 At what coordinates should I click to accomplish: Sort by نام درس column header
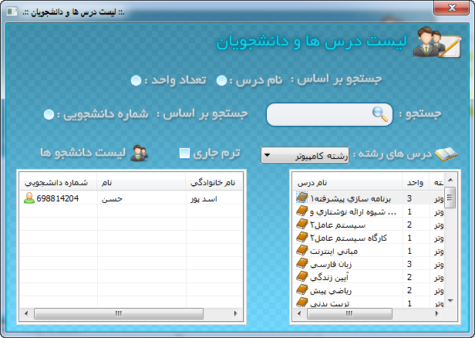coord(348,183)
